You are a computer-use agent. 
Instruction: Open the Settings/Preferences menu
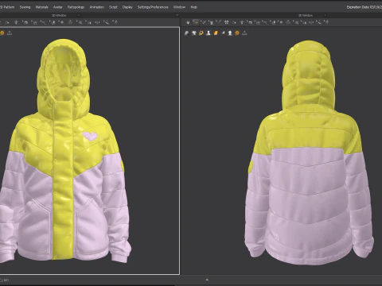(x=153, y=7)
